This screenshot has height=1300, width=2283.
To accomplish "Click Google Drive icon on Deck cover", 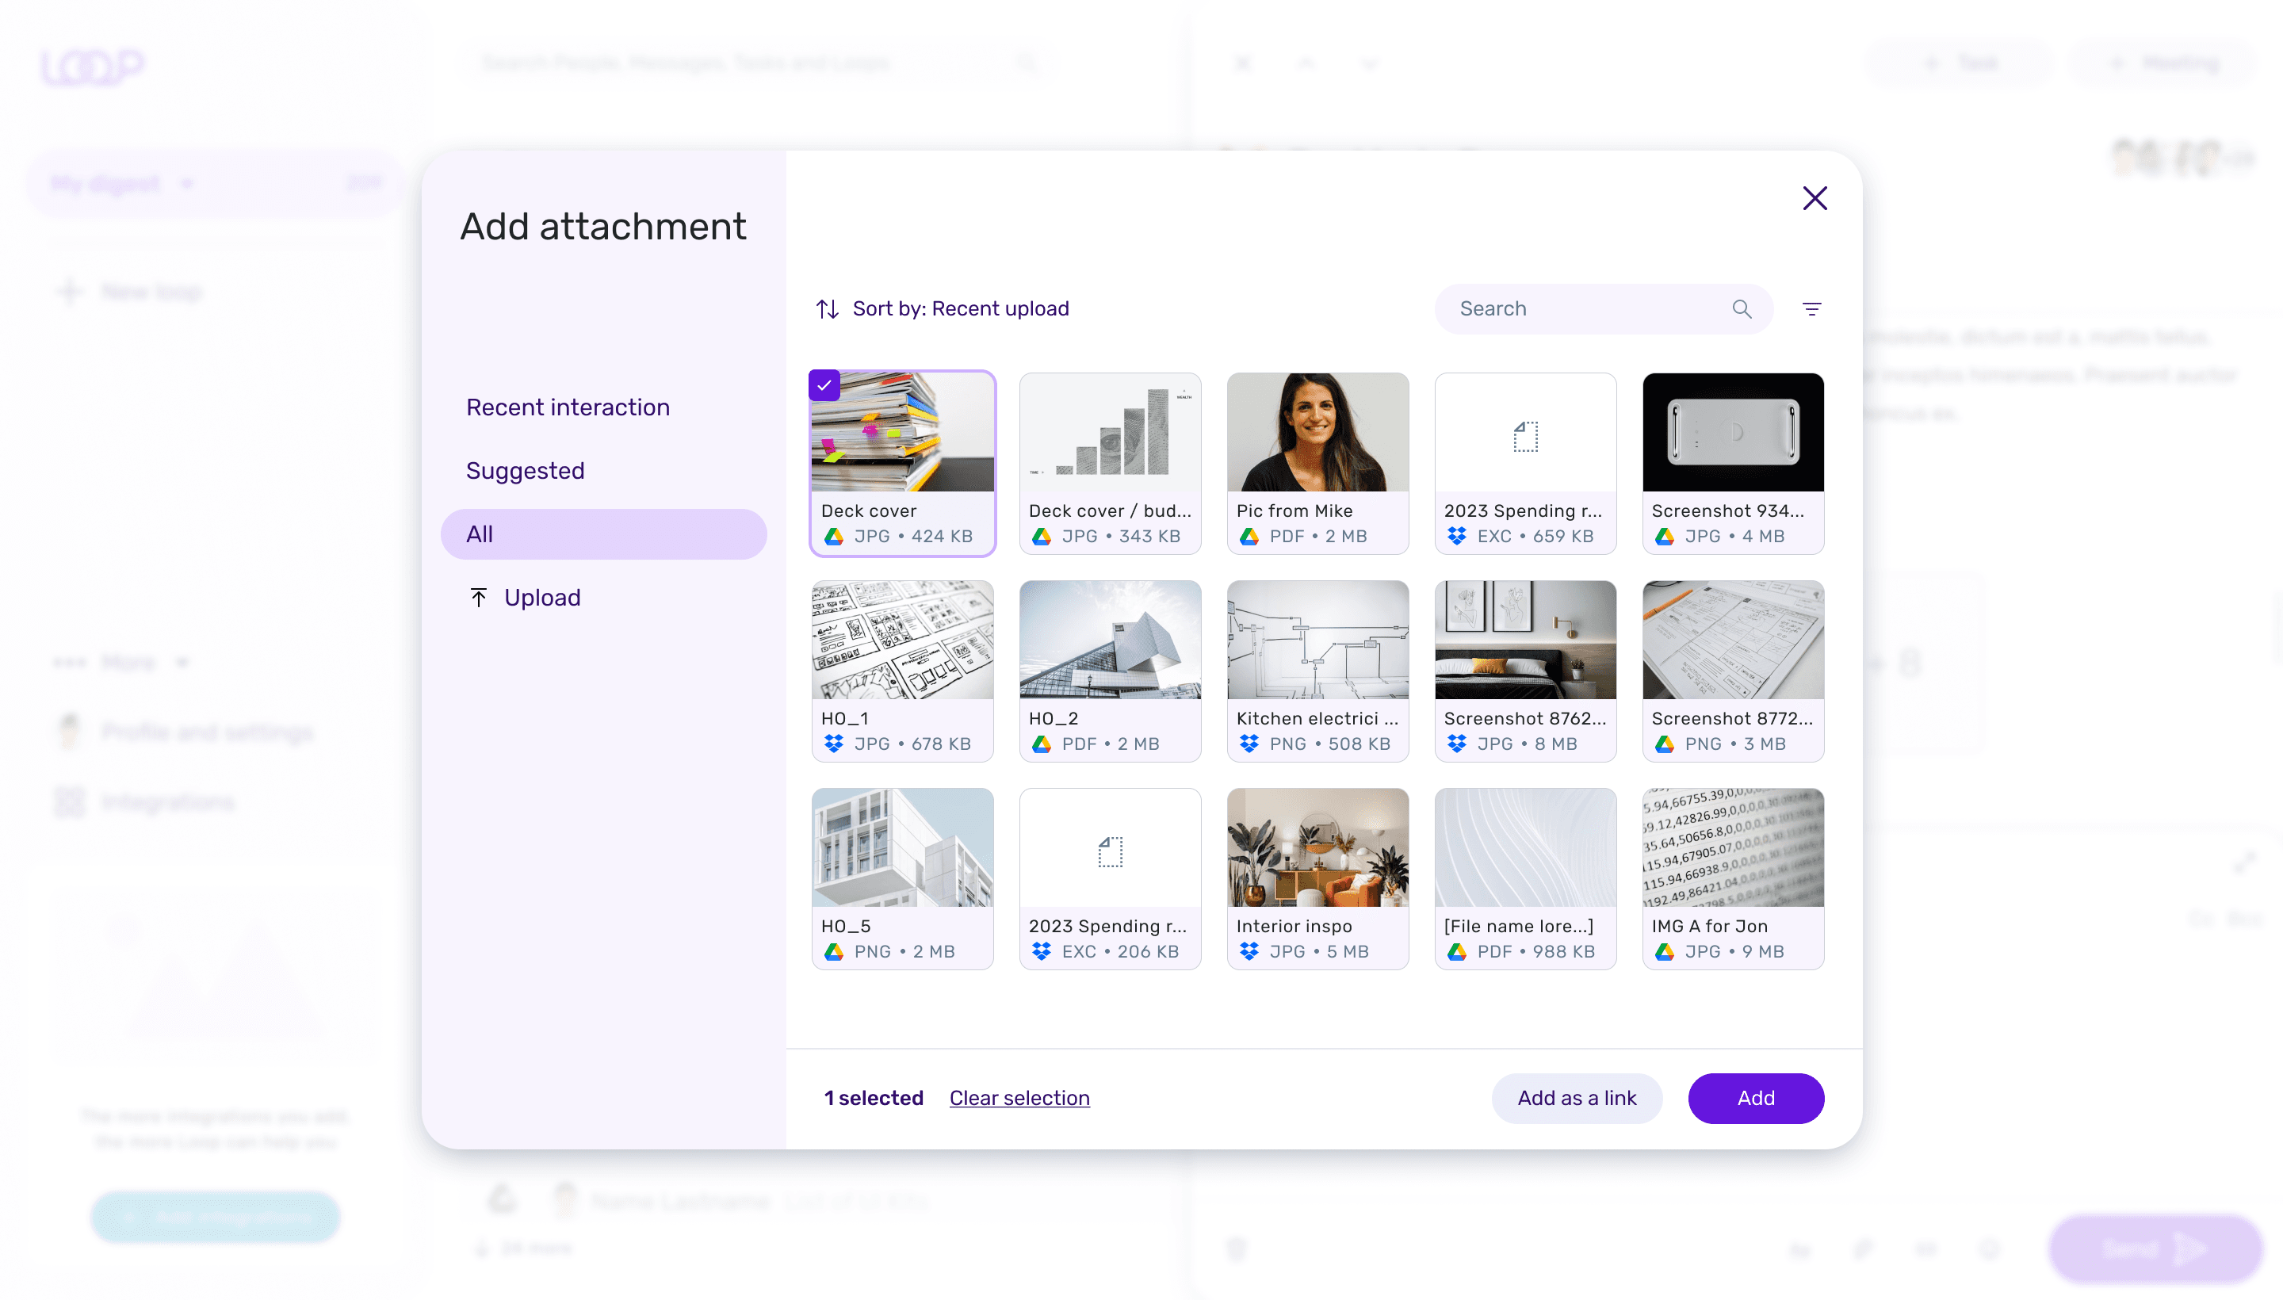I will (x=834, y=537).
